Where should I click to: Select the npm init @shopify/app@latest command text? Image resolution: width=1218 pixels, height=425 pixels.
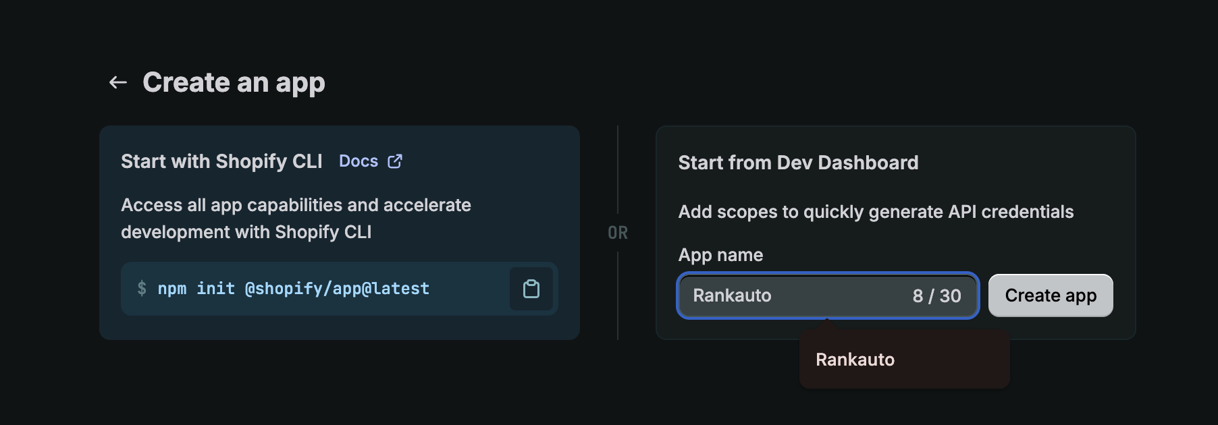(x=294, y=289)
